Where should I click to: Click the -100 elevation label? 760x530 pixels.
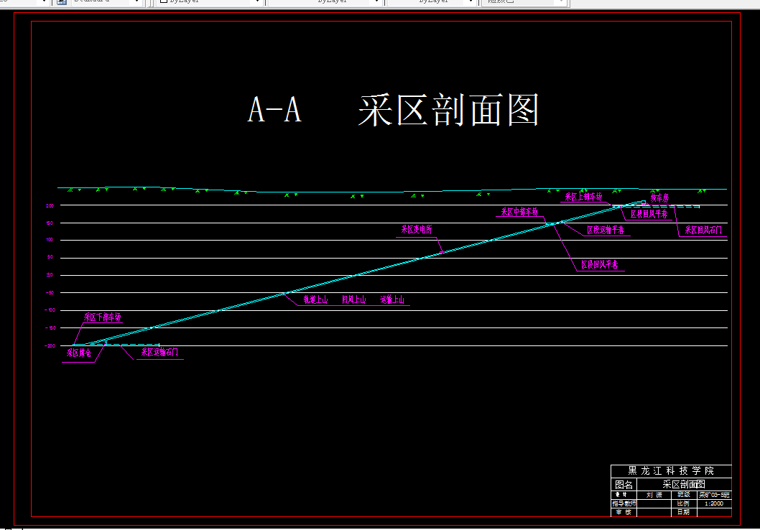pos(50,310)
